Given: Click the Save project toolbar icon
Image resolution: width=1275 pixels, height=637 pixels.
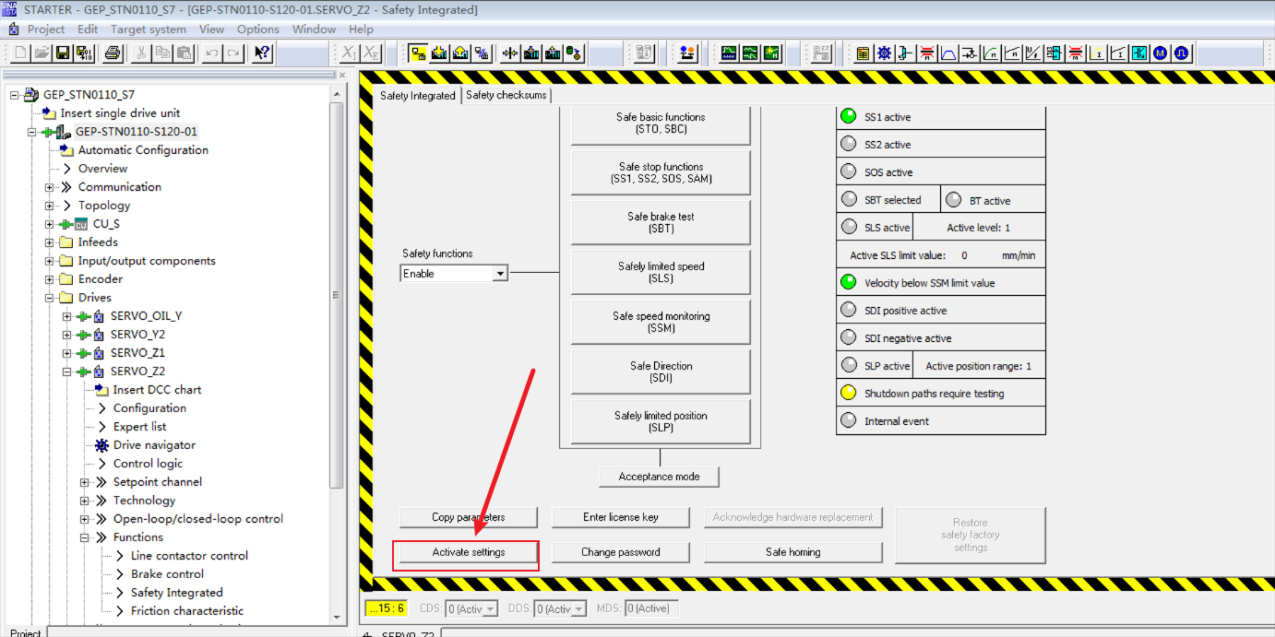Looking at the screenshot, I should 63,53.
